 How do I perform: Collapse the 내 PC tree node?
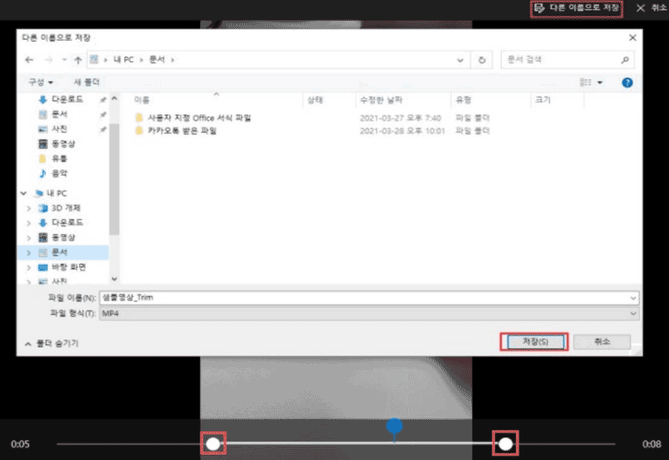click(x=24, y=193)
